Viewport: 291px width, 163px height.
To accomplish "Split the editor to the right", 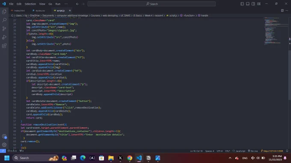I will pyautogui.click(x=282, y=11).
